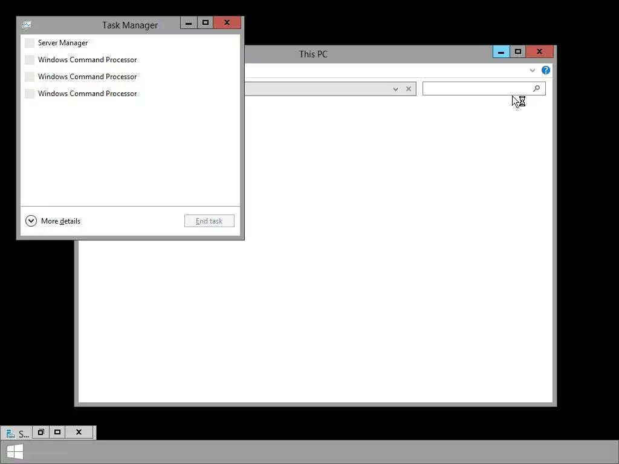Maximize the Task Manager window
Screen dimensions: 619x464
click(x=206, y=23)
